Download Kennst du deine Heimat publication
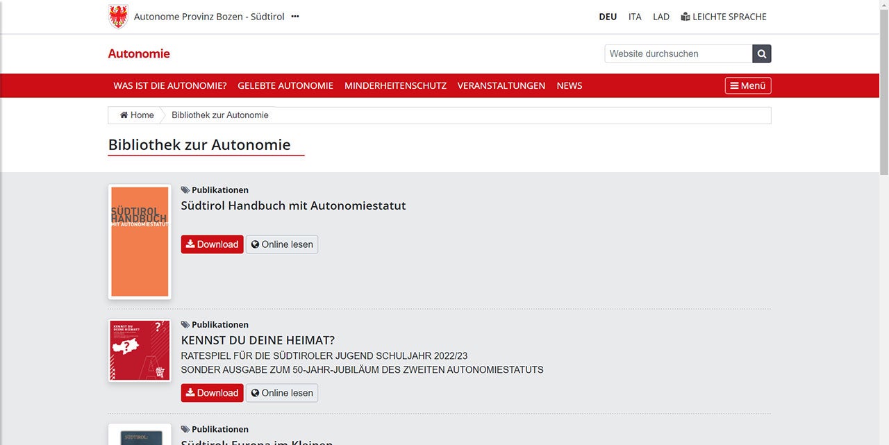889x445 pixels. coord(212,393)
